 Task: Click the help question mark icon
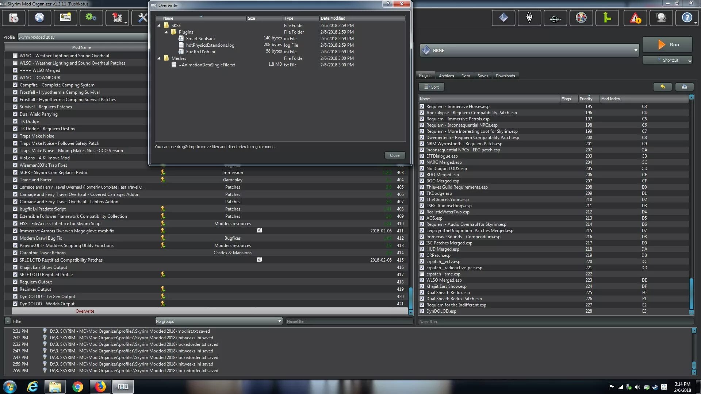[x=687, y=18]
